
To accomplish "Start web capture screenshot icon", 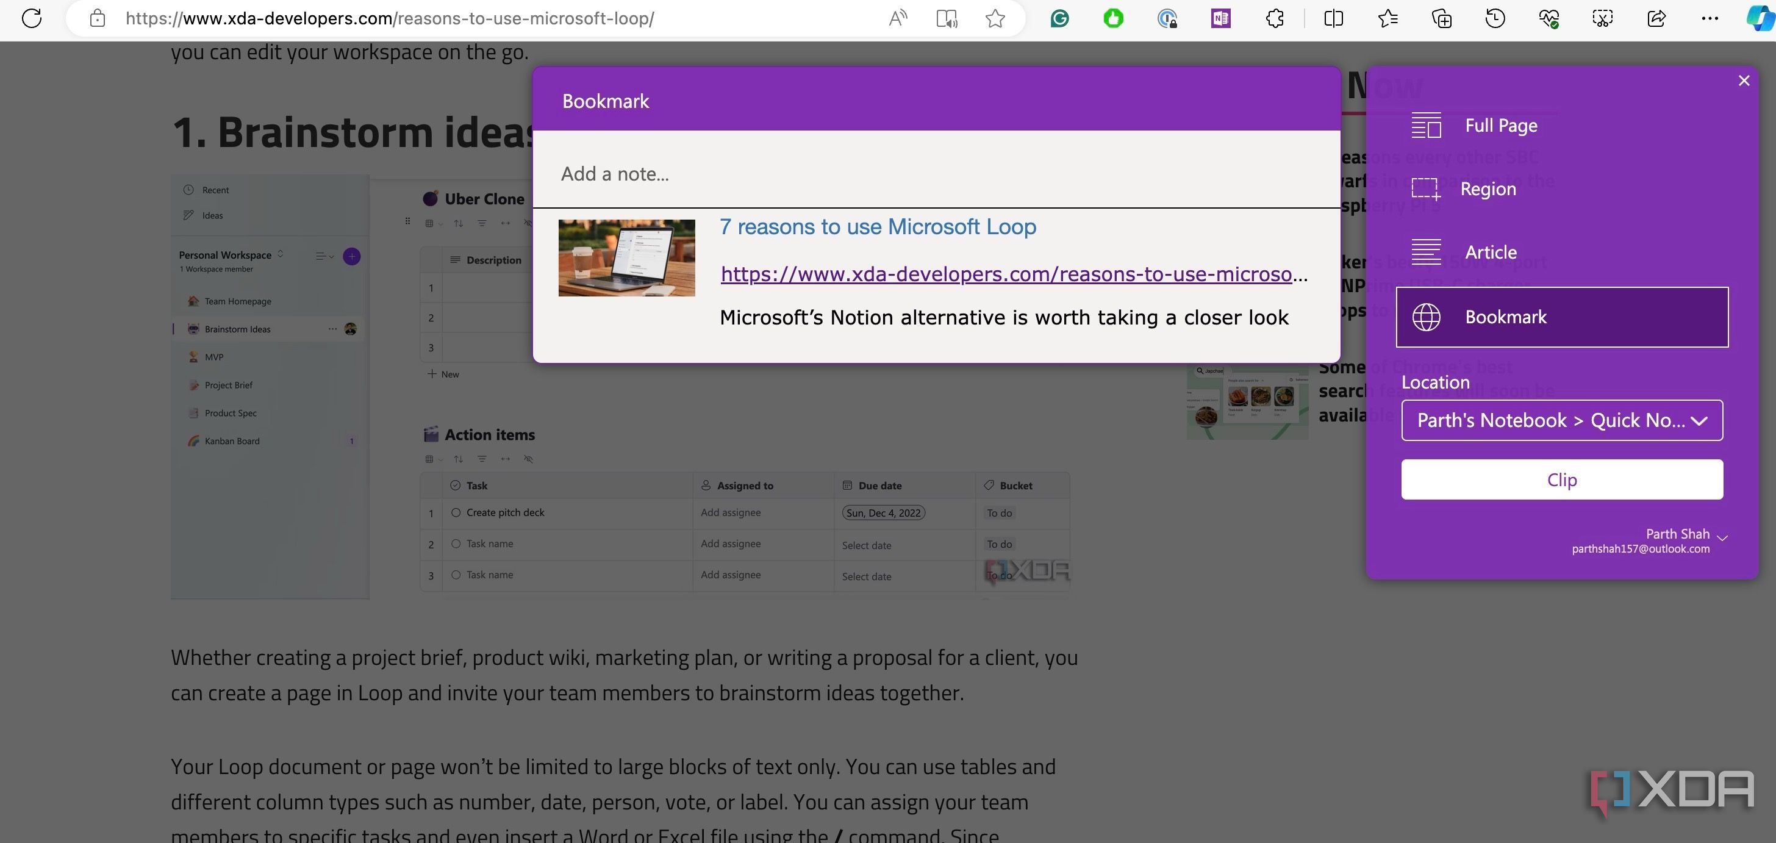I will tap(1602, 18).
